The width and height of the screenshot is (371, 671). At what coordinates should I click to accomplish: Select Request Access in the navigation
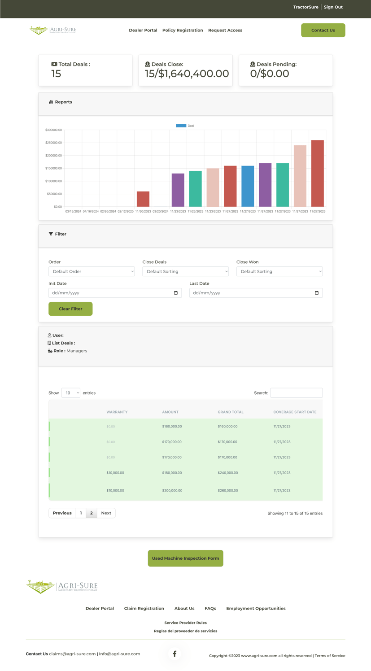click(x=225, y=30)
